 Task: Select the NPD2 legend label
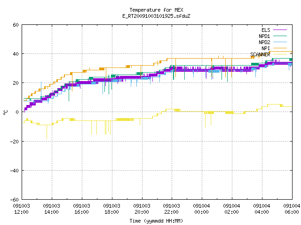264,42
